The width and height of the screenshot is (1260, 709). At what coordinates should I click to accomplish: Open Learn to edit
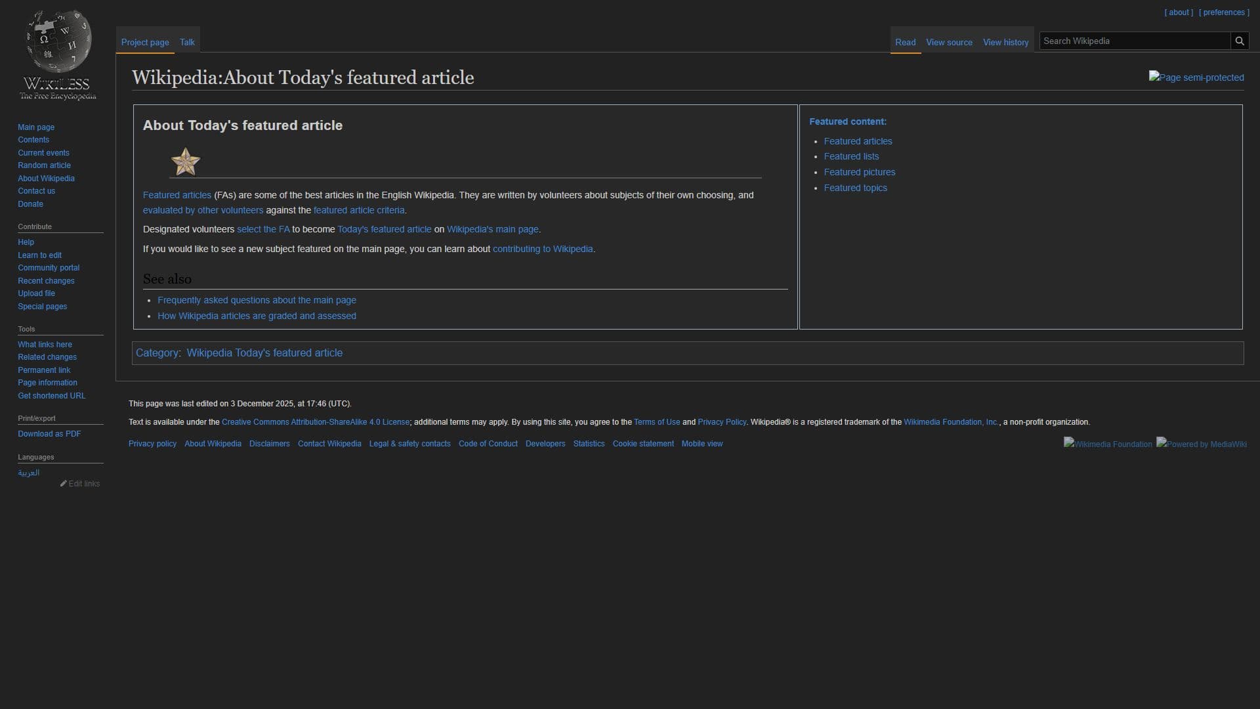(39, 255)
